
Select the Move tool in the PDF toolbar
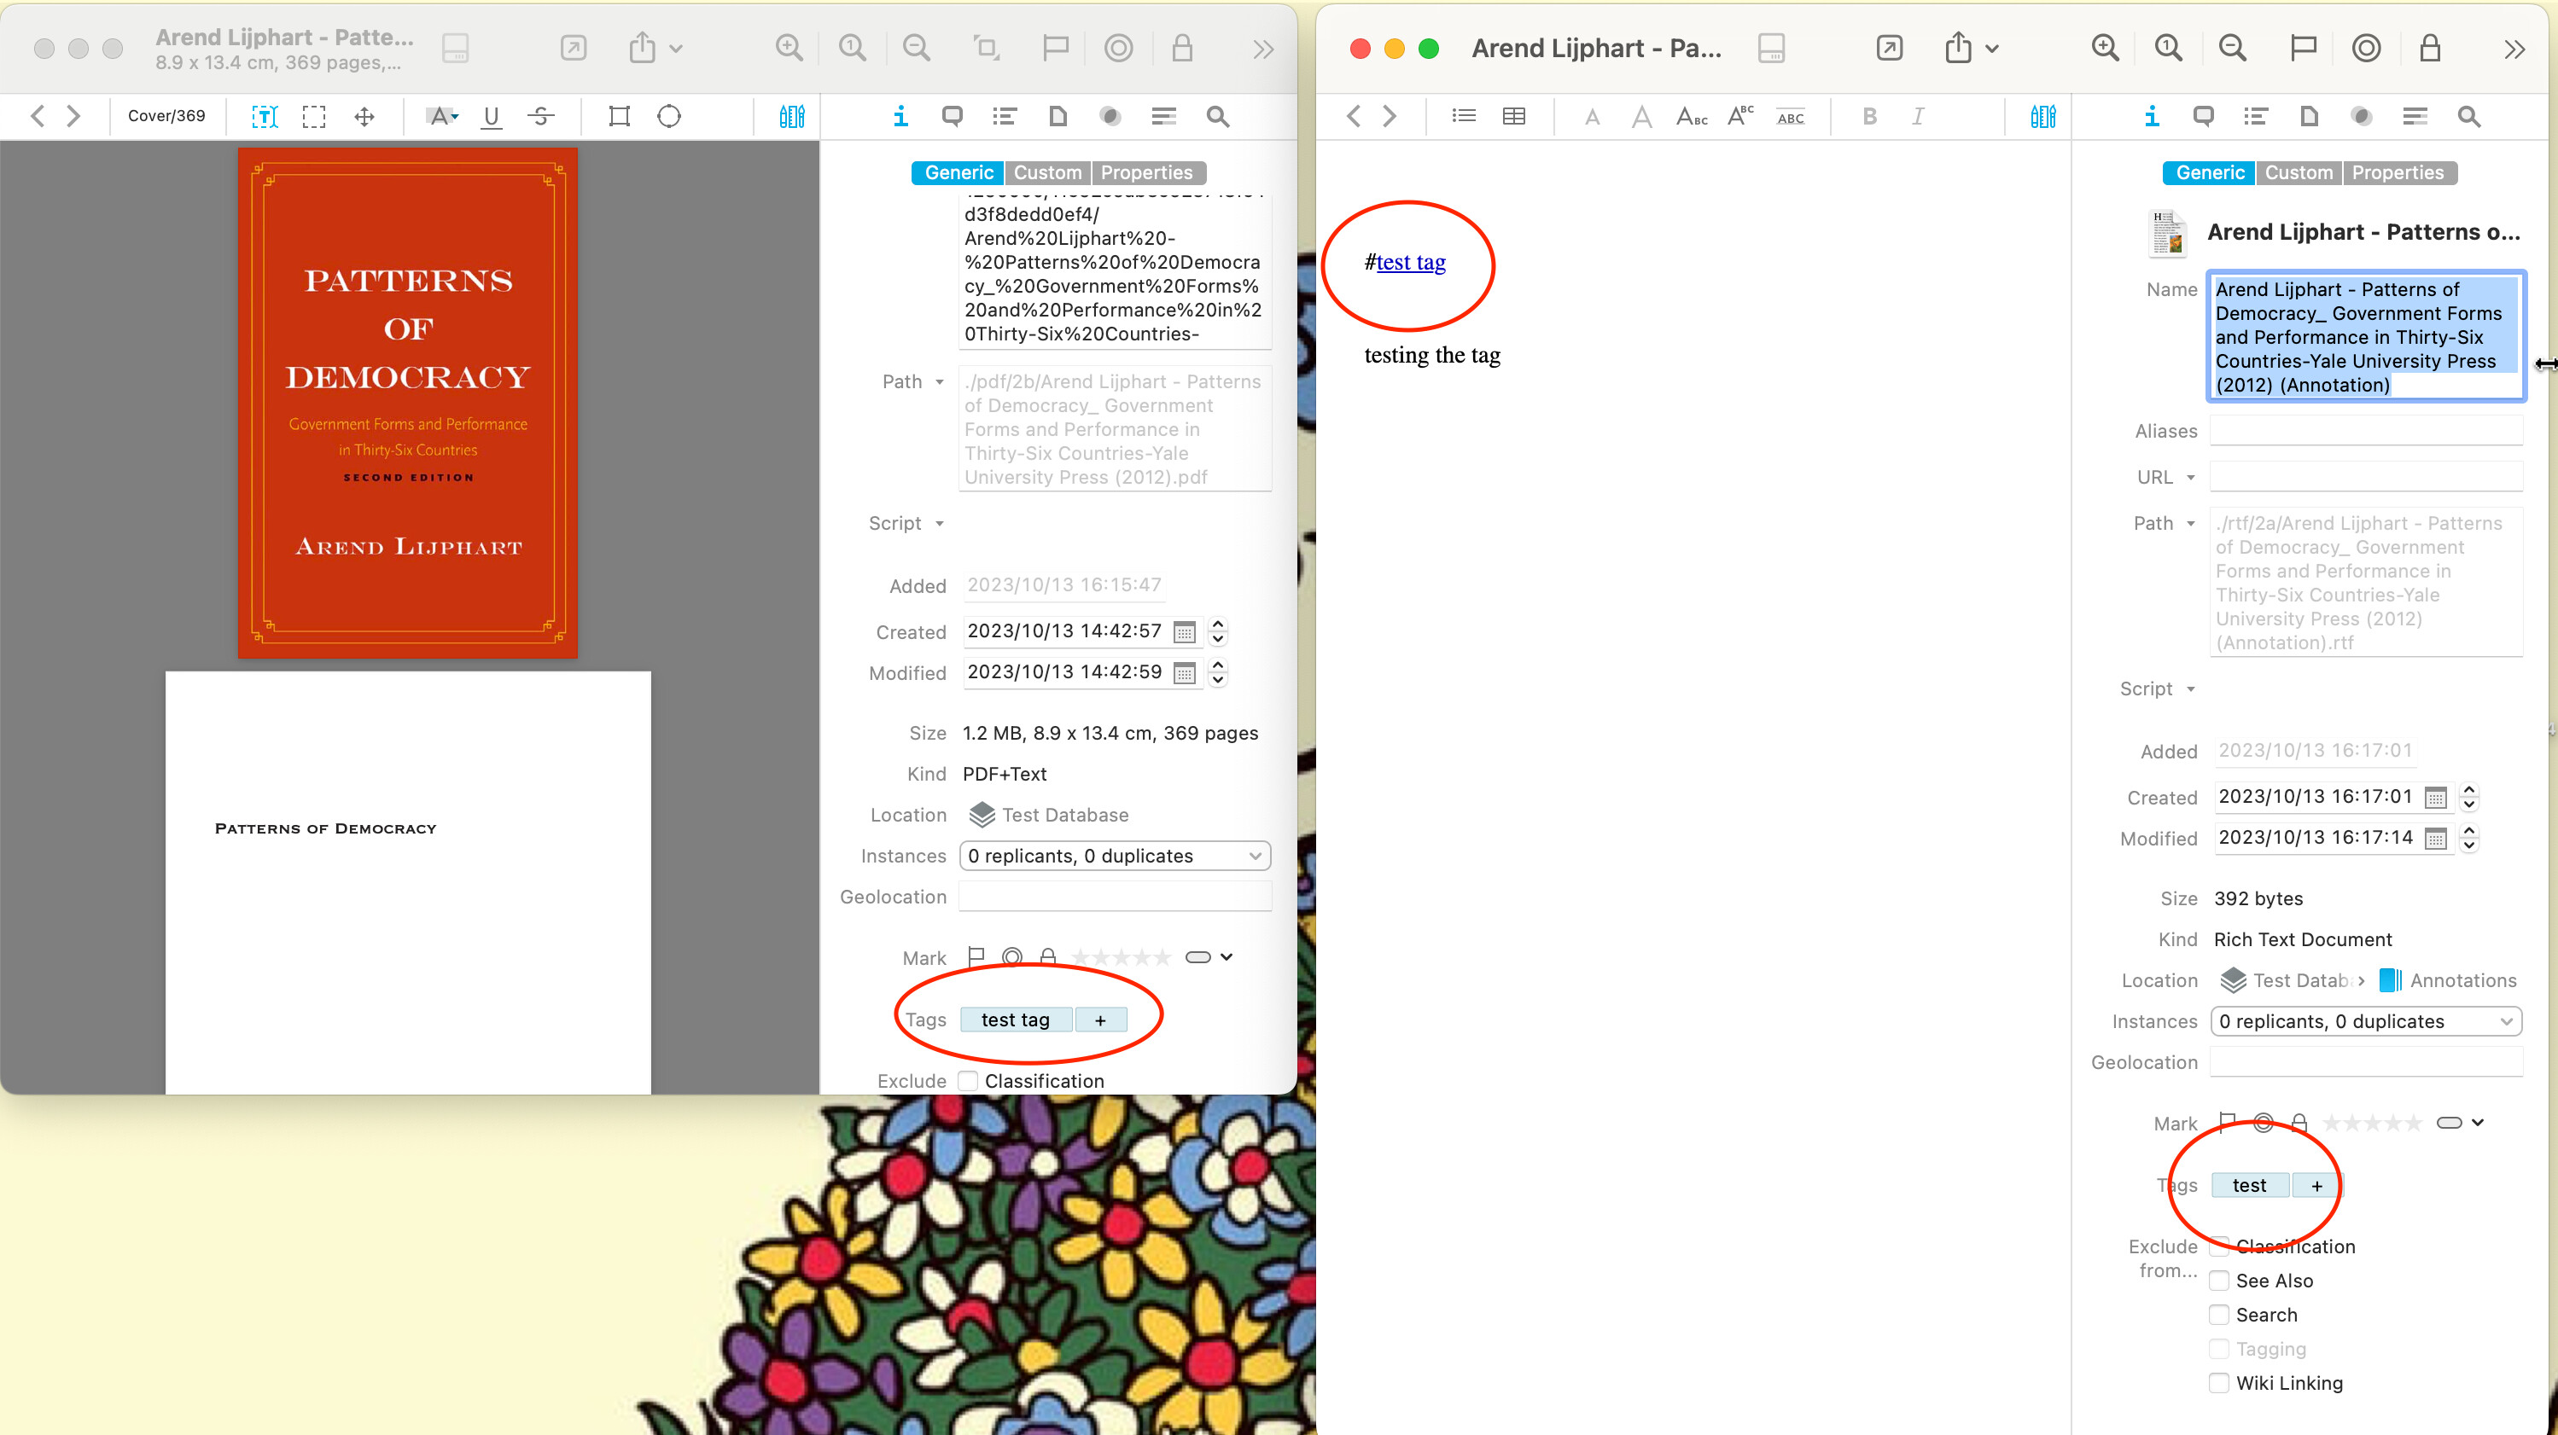(364, 116)
